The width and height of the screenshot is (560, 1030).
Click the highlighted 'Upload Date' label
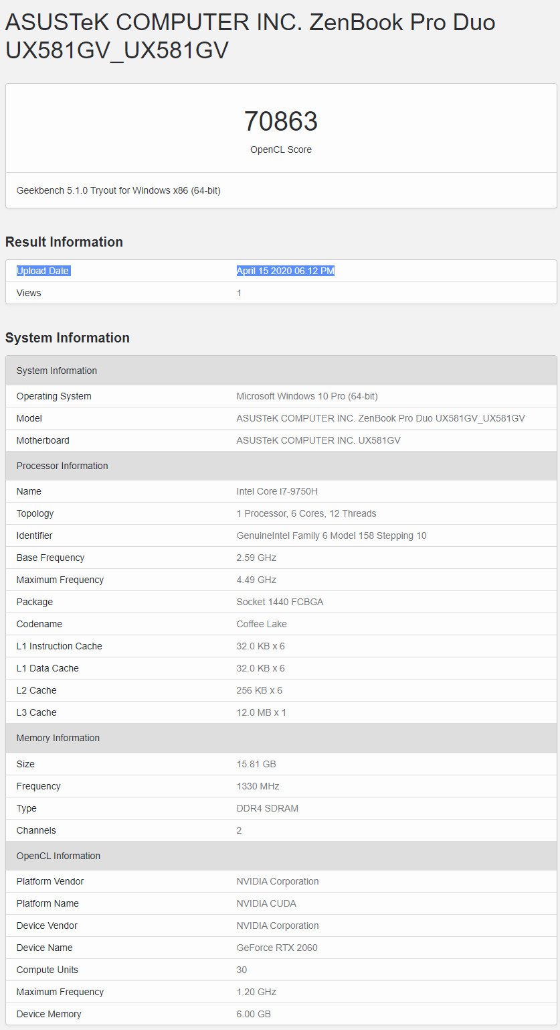pyautogui.click(x=43, y=271)
